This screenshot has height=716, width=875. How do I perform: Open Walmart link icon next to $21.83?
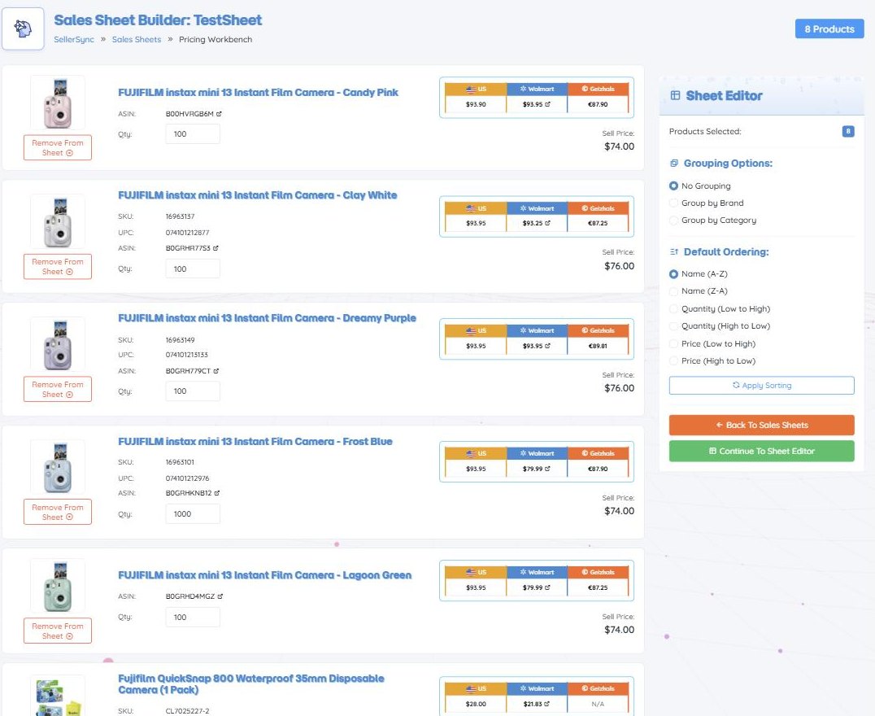click(x=546, y=704)
